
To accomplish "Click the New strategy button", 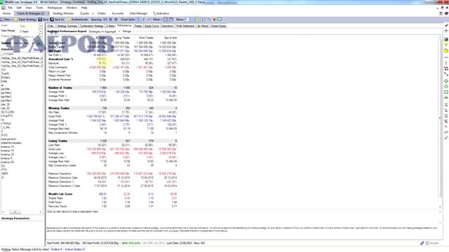I will point(6,20).
